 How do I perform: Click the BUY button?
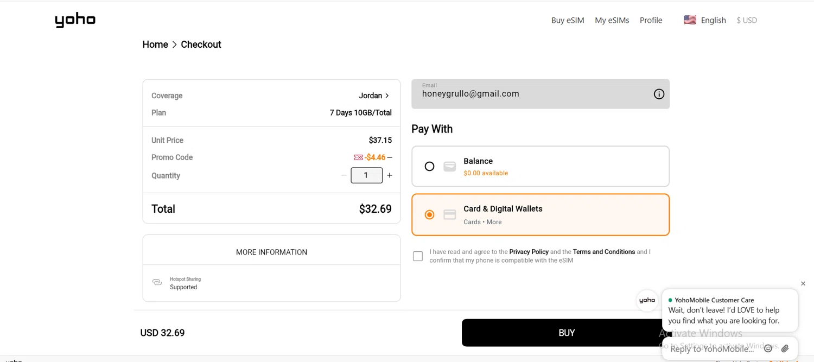[567, 333]
